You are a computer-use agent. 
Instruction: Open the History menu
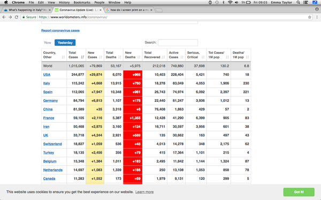click(x=64, y=3)
